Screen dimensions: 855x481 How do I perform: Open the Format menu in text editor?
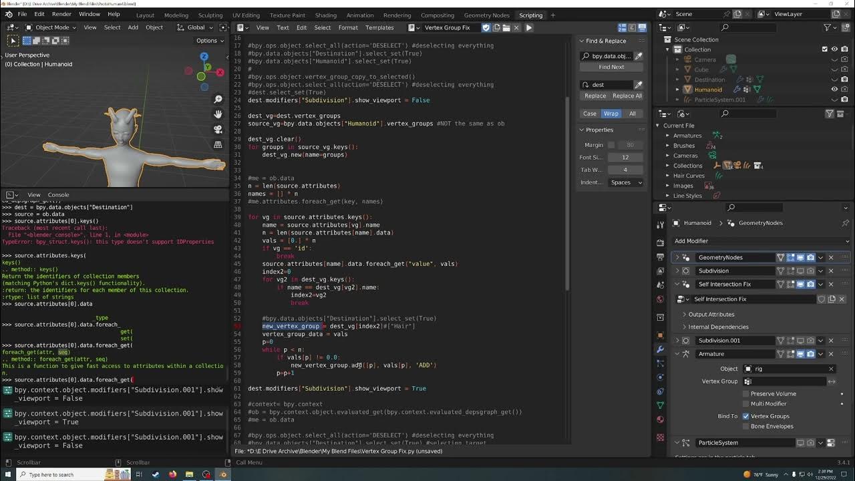pyautogui.click(x=348, y=27)
